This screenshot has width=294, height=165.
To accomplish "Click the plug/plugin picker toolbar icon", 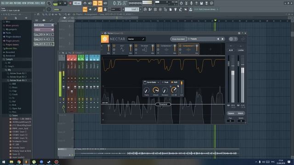I will (x=175, y=9).
